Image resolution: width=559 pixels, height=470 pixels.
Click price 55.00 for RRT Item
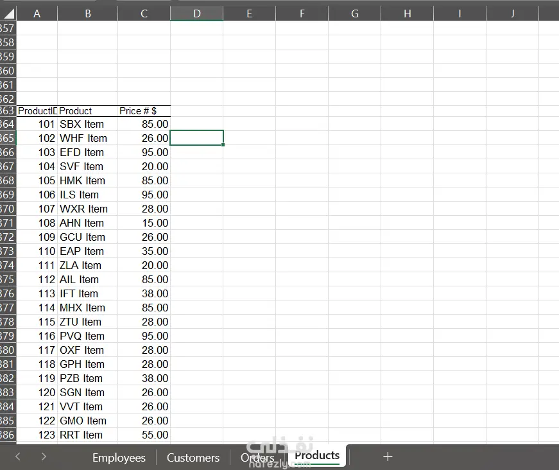[144, 435]
